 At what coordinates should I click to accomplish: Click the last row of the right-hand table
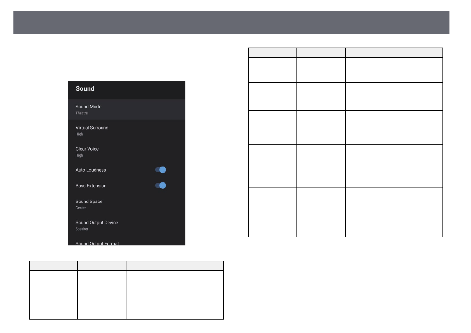pos(345,212)
